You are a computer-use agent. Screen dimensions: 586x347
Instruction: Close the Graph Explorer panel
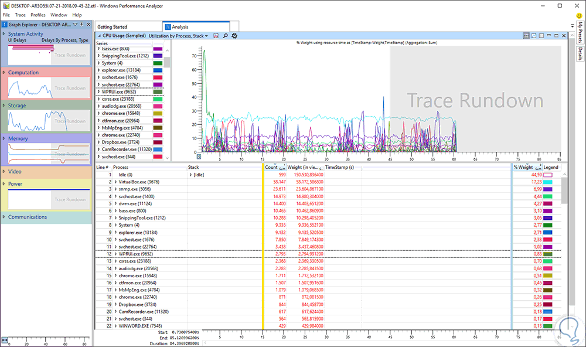tap(88, 25)
